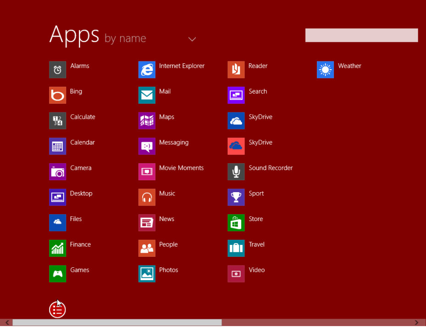Click the purple Calendar grid icon
426x327 pixels.
coord(58,146)
